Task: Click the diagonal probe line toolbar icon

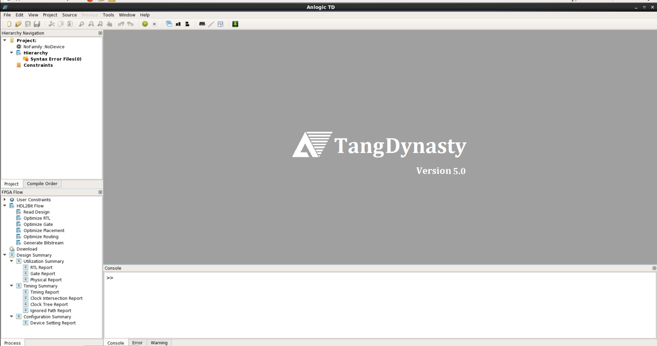Action: click(x=212, y=24)
